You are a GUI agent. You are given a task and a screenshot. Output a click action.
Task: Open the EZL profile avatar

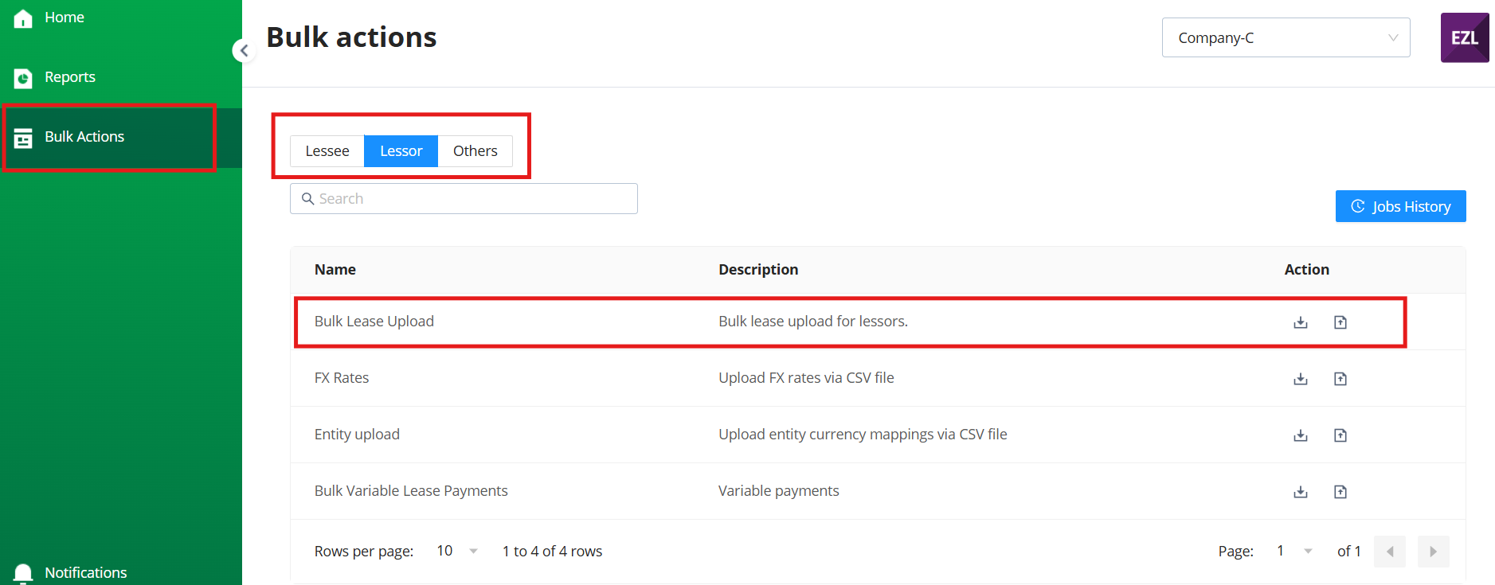pyautogui.click(x=1465, y=37)
